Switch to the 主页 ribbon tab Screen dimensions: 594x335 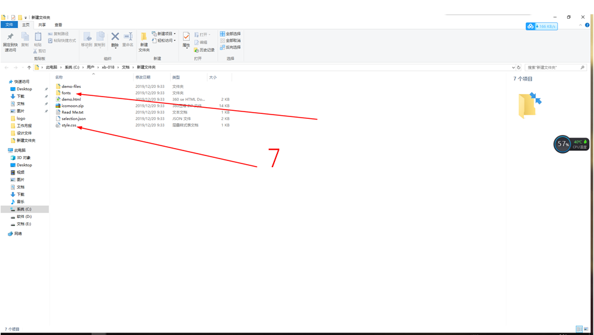pos(26,25)
